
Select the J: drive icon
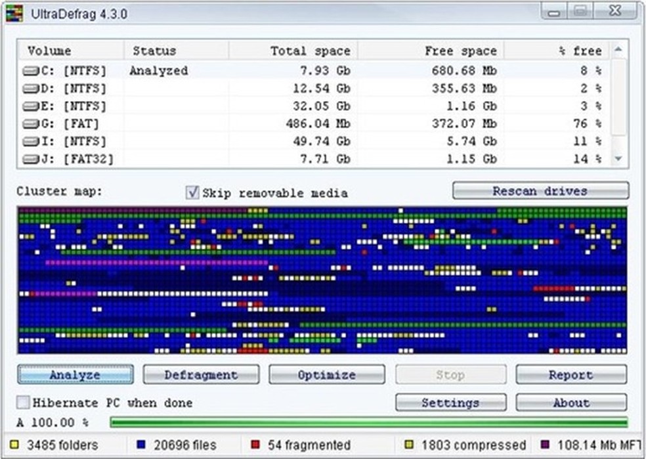[x=32, y=159]
